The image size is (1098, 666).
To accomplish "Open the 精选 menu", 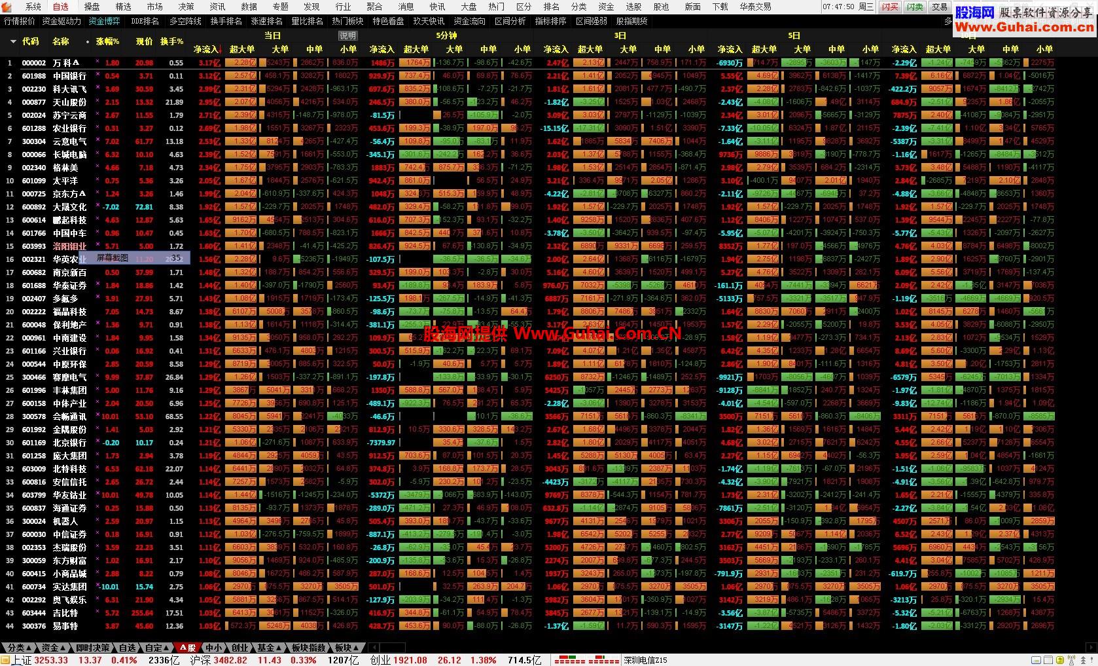I will [124, 7].
